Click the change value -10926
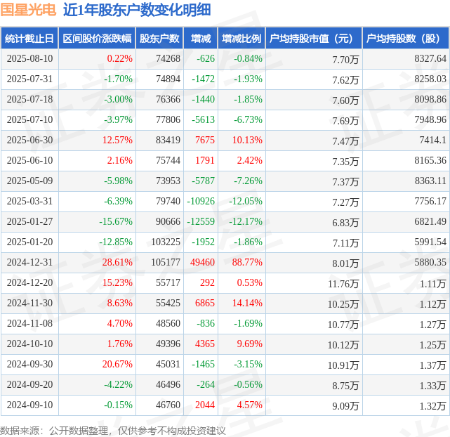 (201, 201)
